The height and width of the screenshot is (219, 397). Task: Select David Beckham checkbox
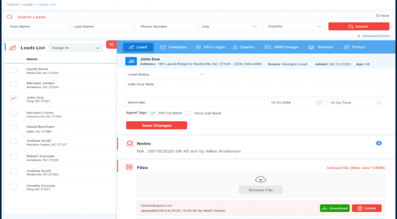click(14, 127)
